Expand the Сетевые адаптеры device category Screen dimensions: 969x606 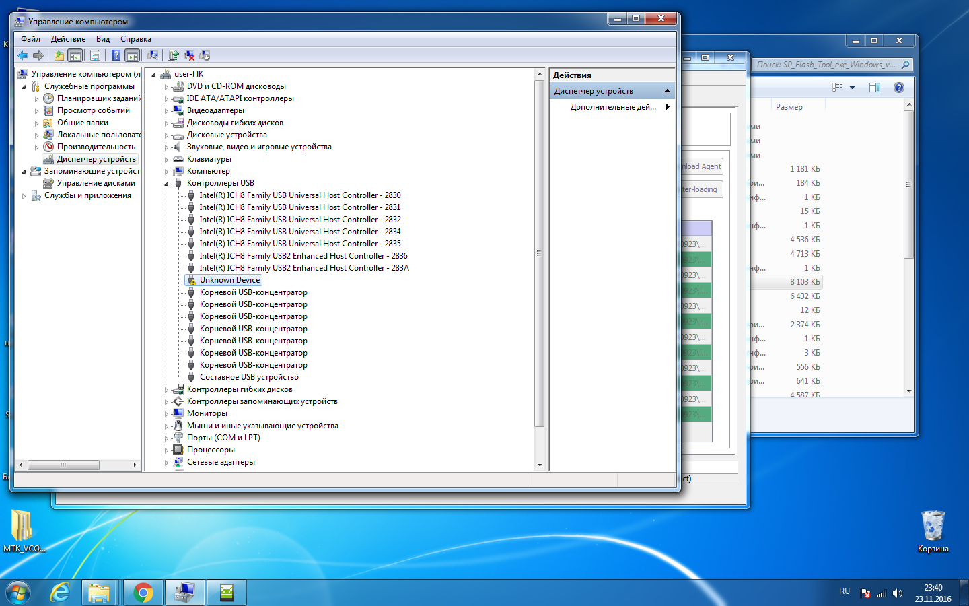point(167,463)
